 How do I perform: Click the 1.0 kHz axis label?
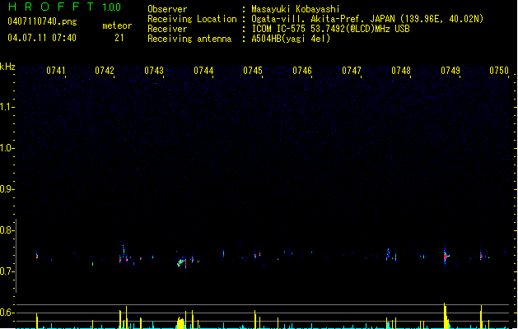[x=7, y=148]
